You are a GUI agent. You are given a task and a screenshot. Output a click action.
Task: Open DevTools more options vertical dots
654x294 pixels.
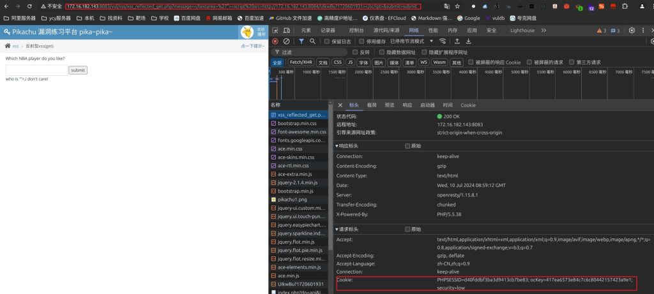(x=643, y=31)
